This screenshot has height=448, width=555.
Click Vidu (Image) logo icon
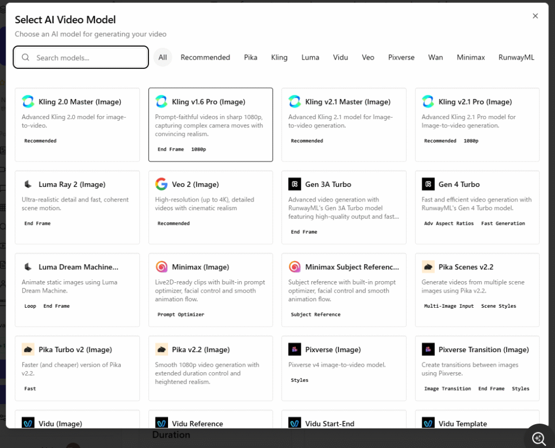coord(28,423)
